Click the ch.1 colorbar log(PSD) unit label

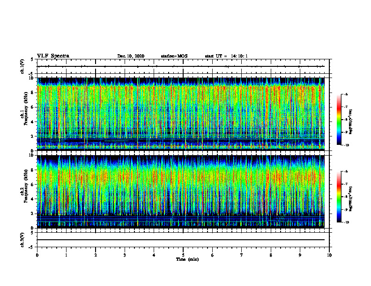tap(351, 122)
